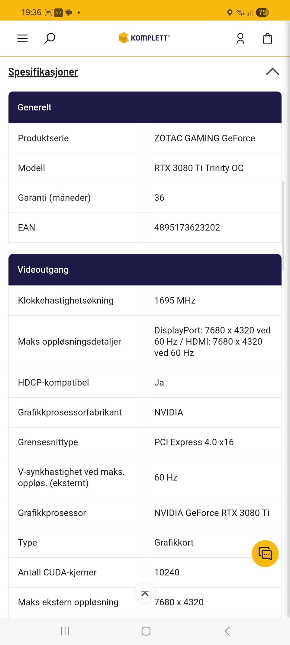Tap the battery indicator in status bar

(x=262, y=12)
